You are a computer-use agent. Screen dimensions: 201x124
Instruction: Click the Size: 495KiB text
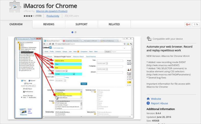point(153,121)
